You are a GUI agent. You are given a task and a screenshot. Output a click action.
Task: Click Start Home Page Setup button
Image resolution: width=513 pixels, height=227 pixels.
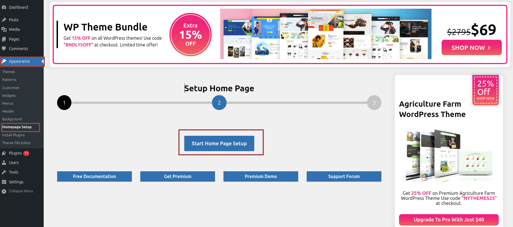pyautogui.click(x=219, y=143)
